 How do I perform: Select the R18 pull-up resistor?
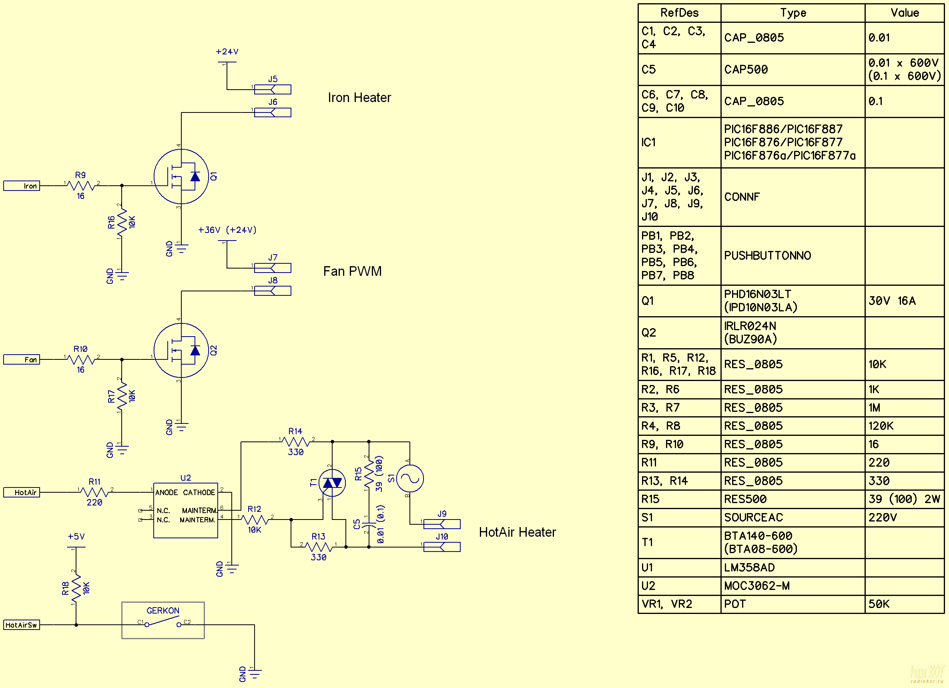click(x=76, y=588)
